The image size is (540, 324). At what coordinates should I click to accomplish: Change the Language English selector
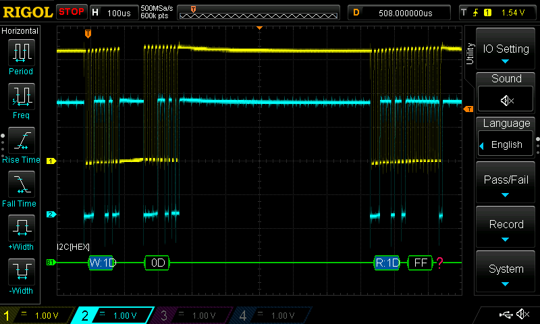click(506, 144)
